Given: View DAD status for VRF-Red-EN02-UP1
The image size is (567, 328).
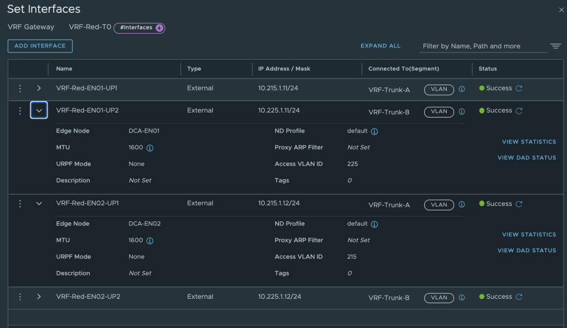Looking at the screenshot, I should pyautogui.click(x=527, y=251).
